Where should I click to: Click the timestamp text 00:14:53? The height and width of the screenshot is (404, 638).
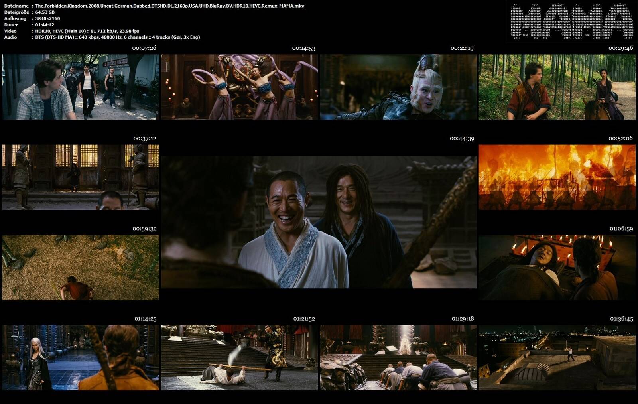click(303, 48)
